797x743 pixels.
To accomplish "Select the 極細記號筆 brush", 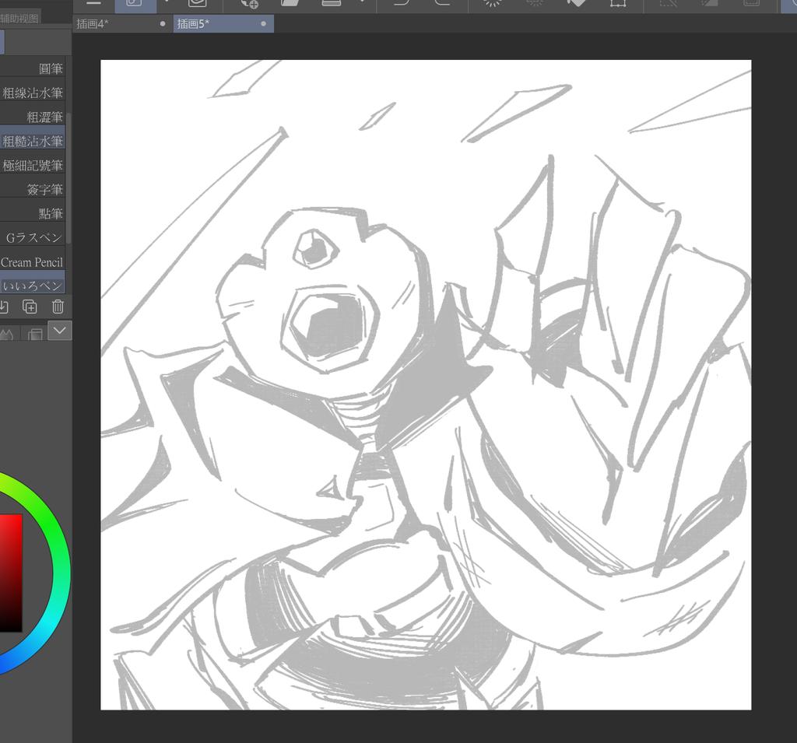I will pyautogui.click(x=33, y=165).
